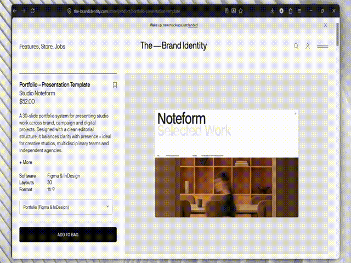Viewport: 351px width, 263px height.
Task: Select the Portfolio – Presentation Template title
Action: tap(55, 85)
